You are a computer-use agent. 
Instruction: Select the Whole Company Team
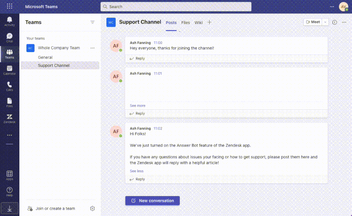[59, 48]
